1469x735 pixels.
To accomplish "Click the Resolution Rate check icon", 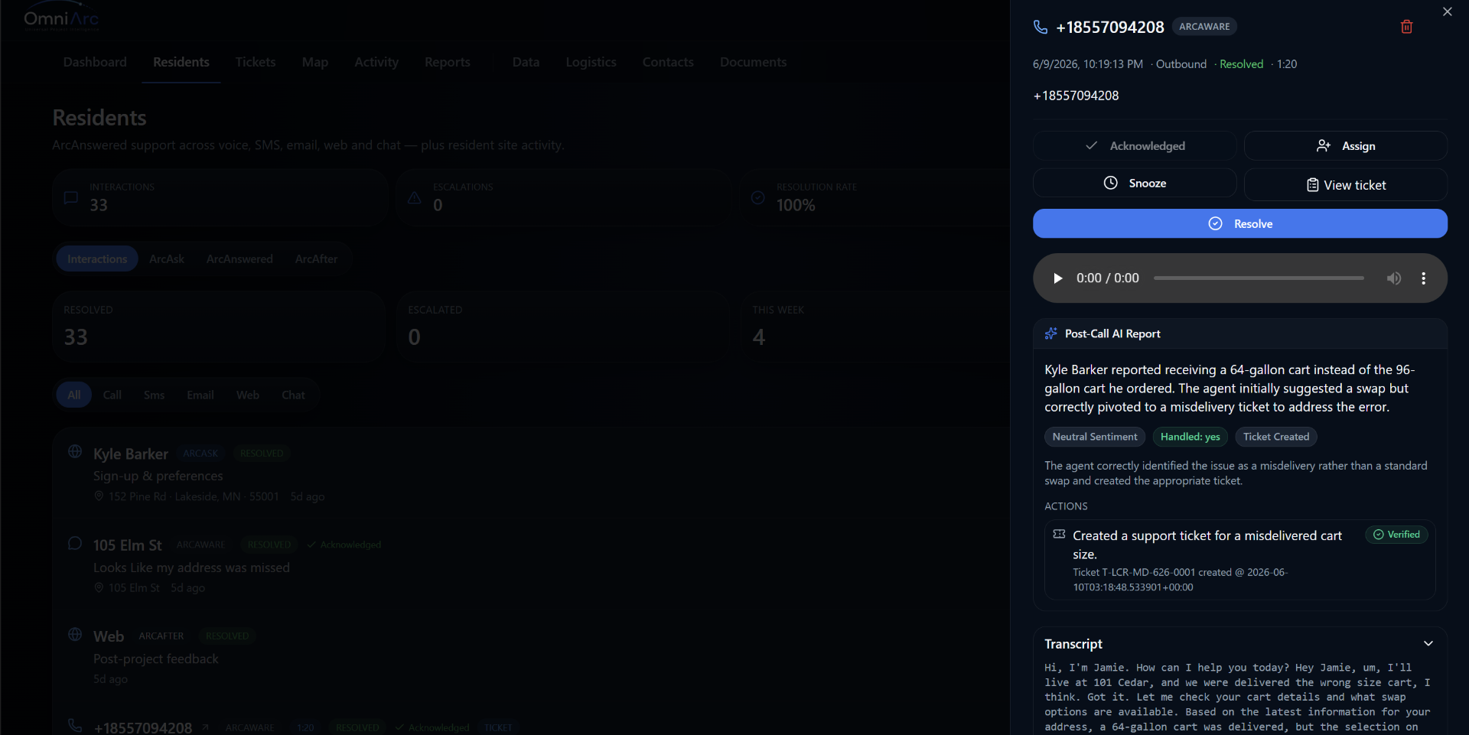I will 758,197.
